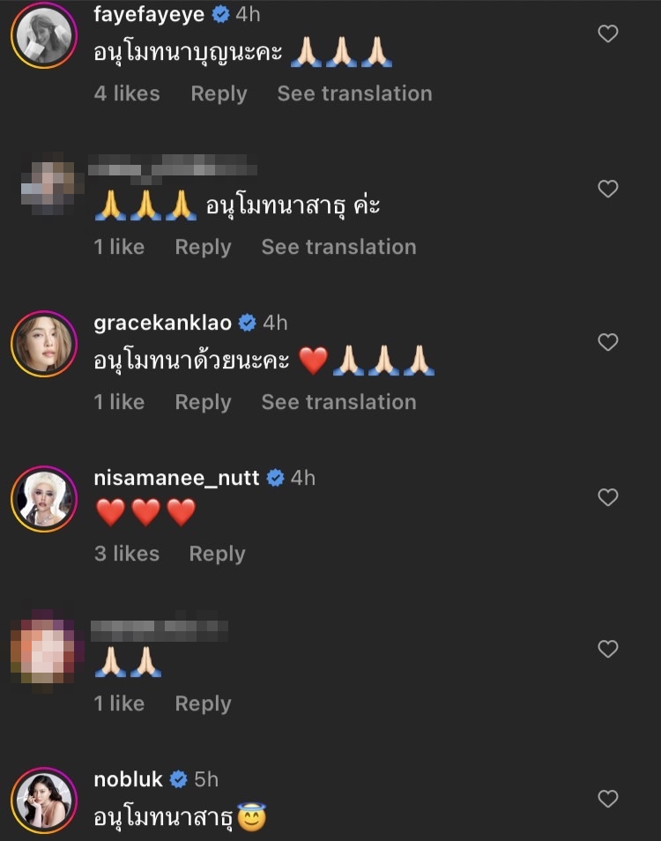The height and width of the screenshot is (841, 661).
Task: Open nobluk's profile picture
Action: click(44, 800)
